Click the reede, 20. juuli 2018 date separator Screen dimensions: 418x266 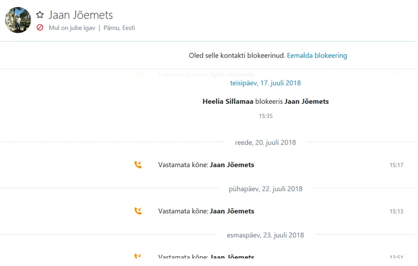click(x=265, y=143)
